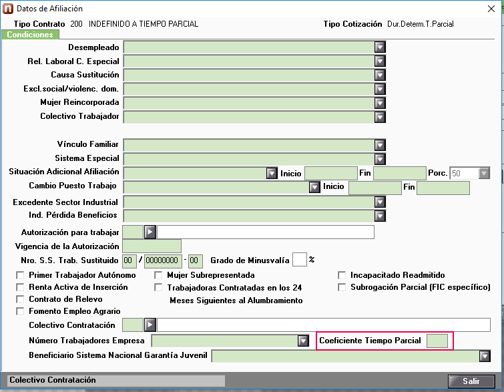The image size is (504, 392).
Task: Expand Vínculo Familiar dropdown
Action: click(380, 145)
